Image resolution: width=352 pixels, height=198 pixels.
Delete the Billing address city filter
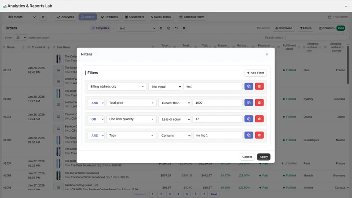pos(259,86)
